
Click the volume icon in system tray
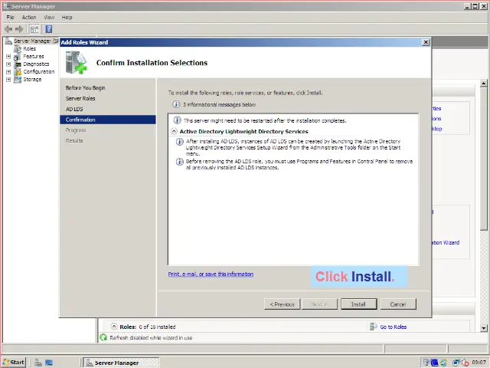pyautogui.click(x=465, y=363)
